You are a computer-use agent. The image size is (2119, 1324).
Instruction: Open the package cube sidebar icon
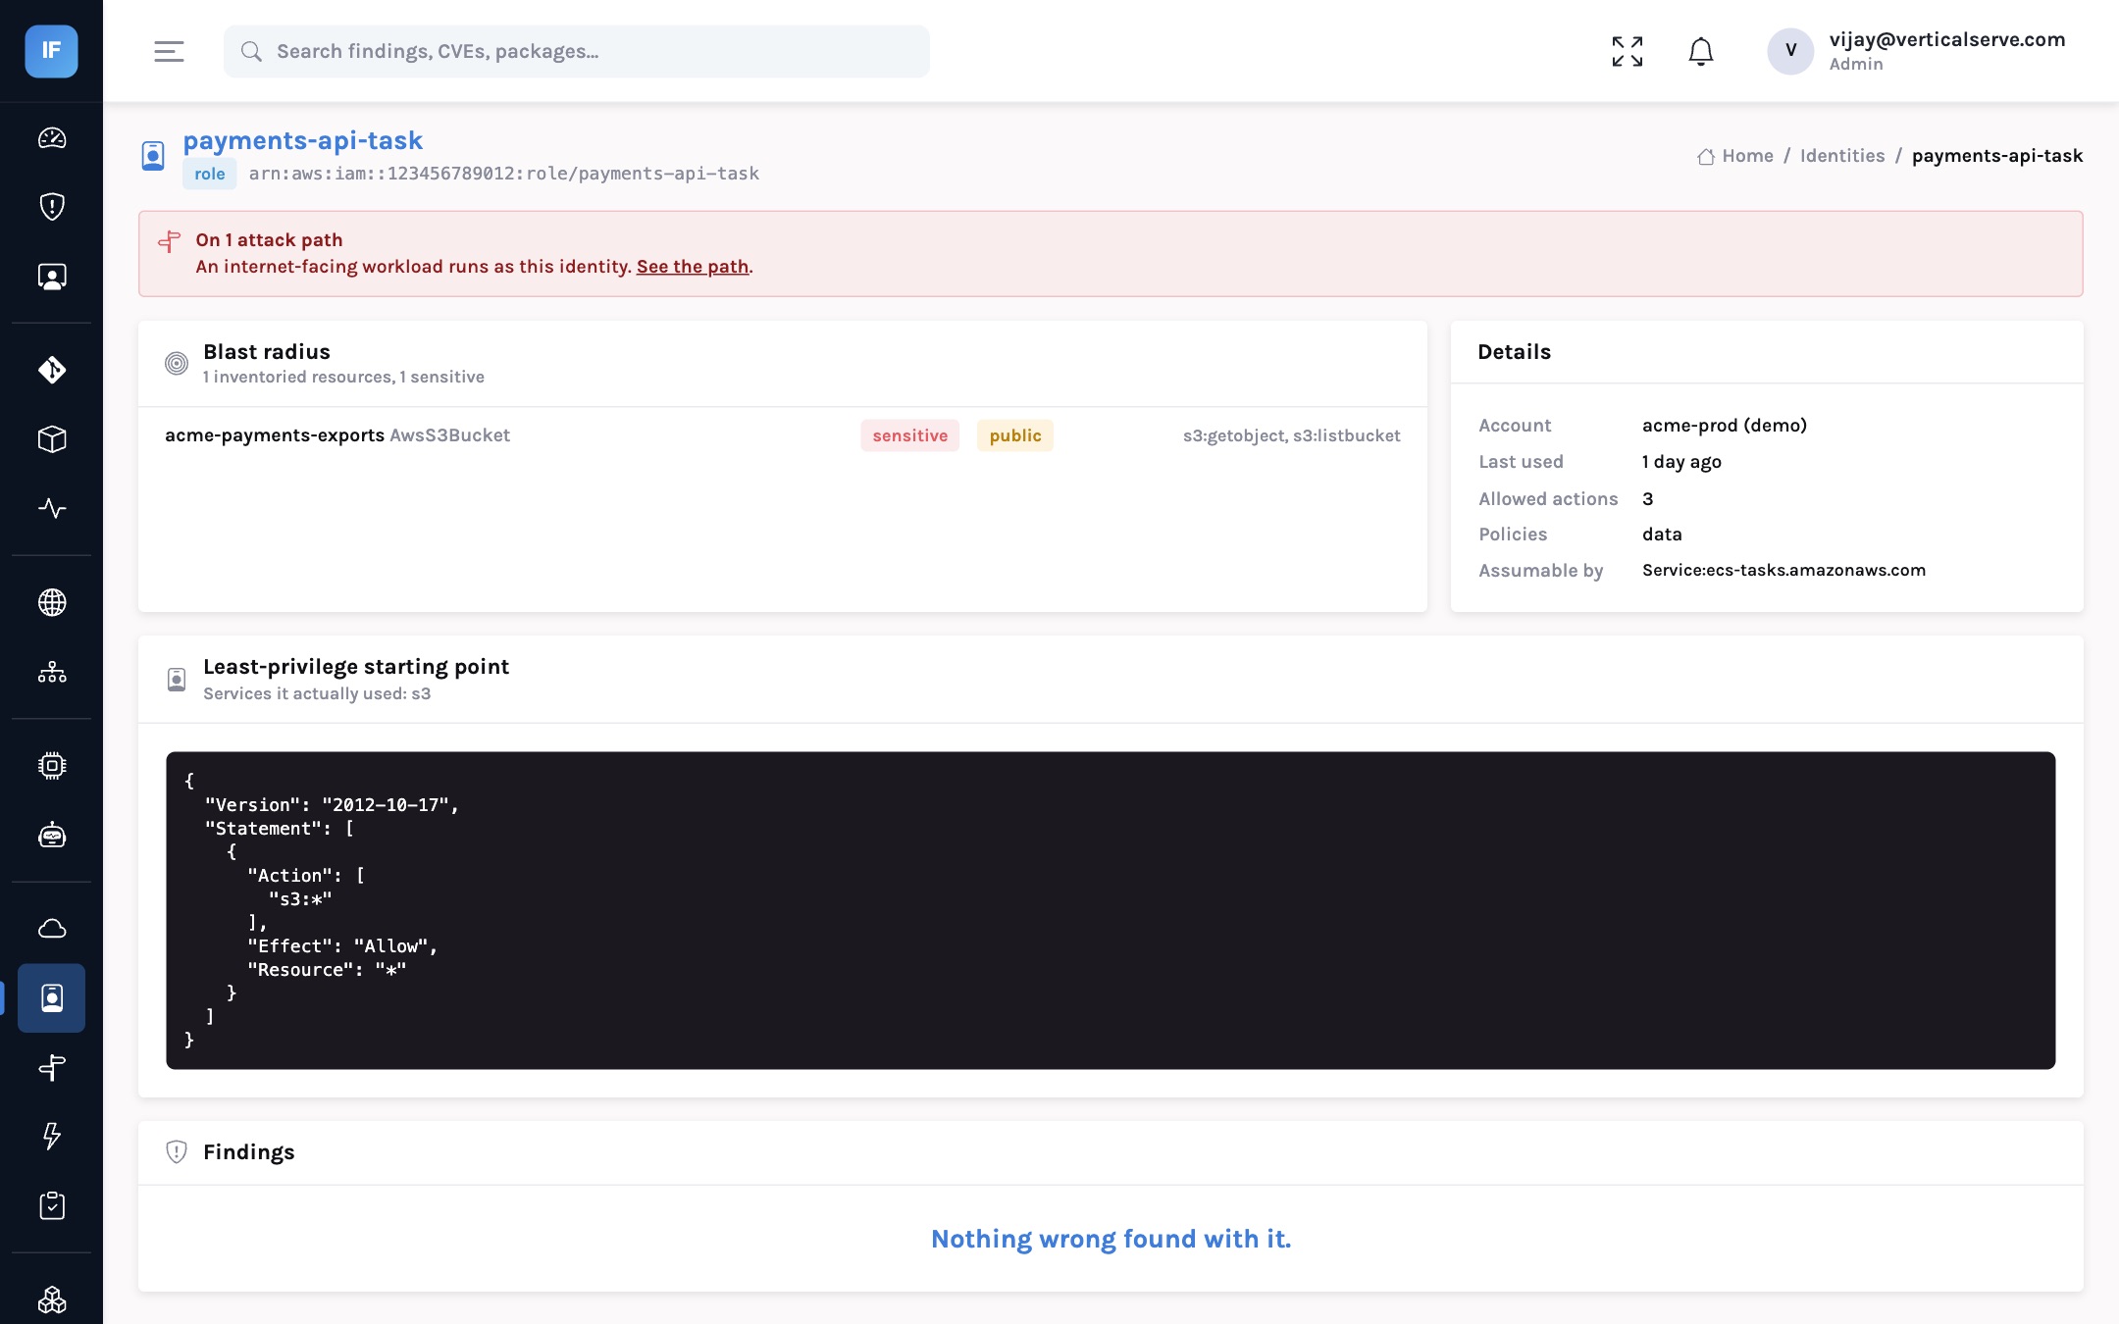[x=52, y=439]
